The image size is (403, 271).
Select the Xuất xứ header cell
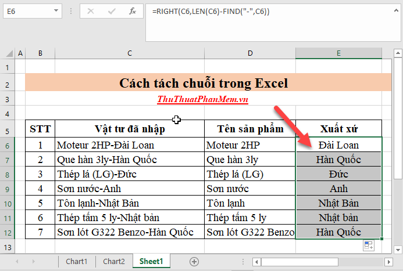[338, 128]
